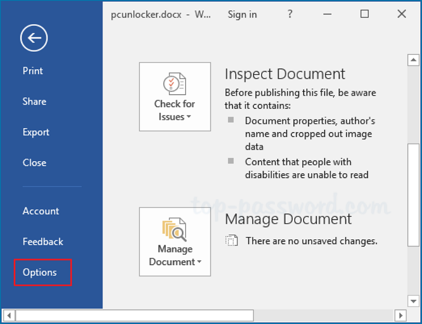Expand the Check for Issues dropdown arrow
The height and width of the screenshot is (324, 422).
[189, 117]
